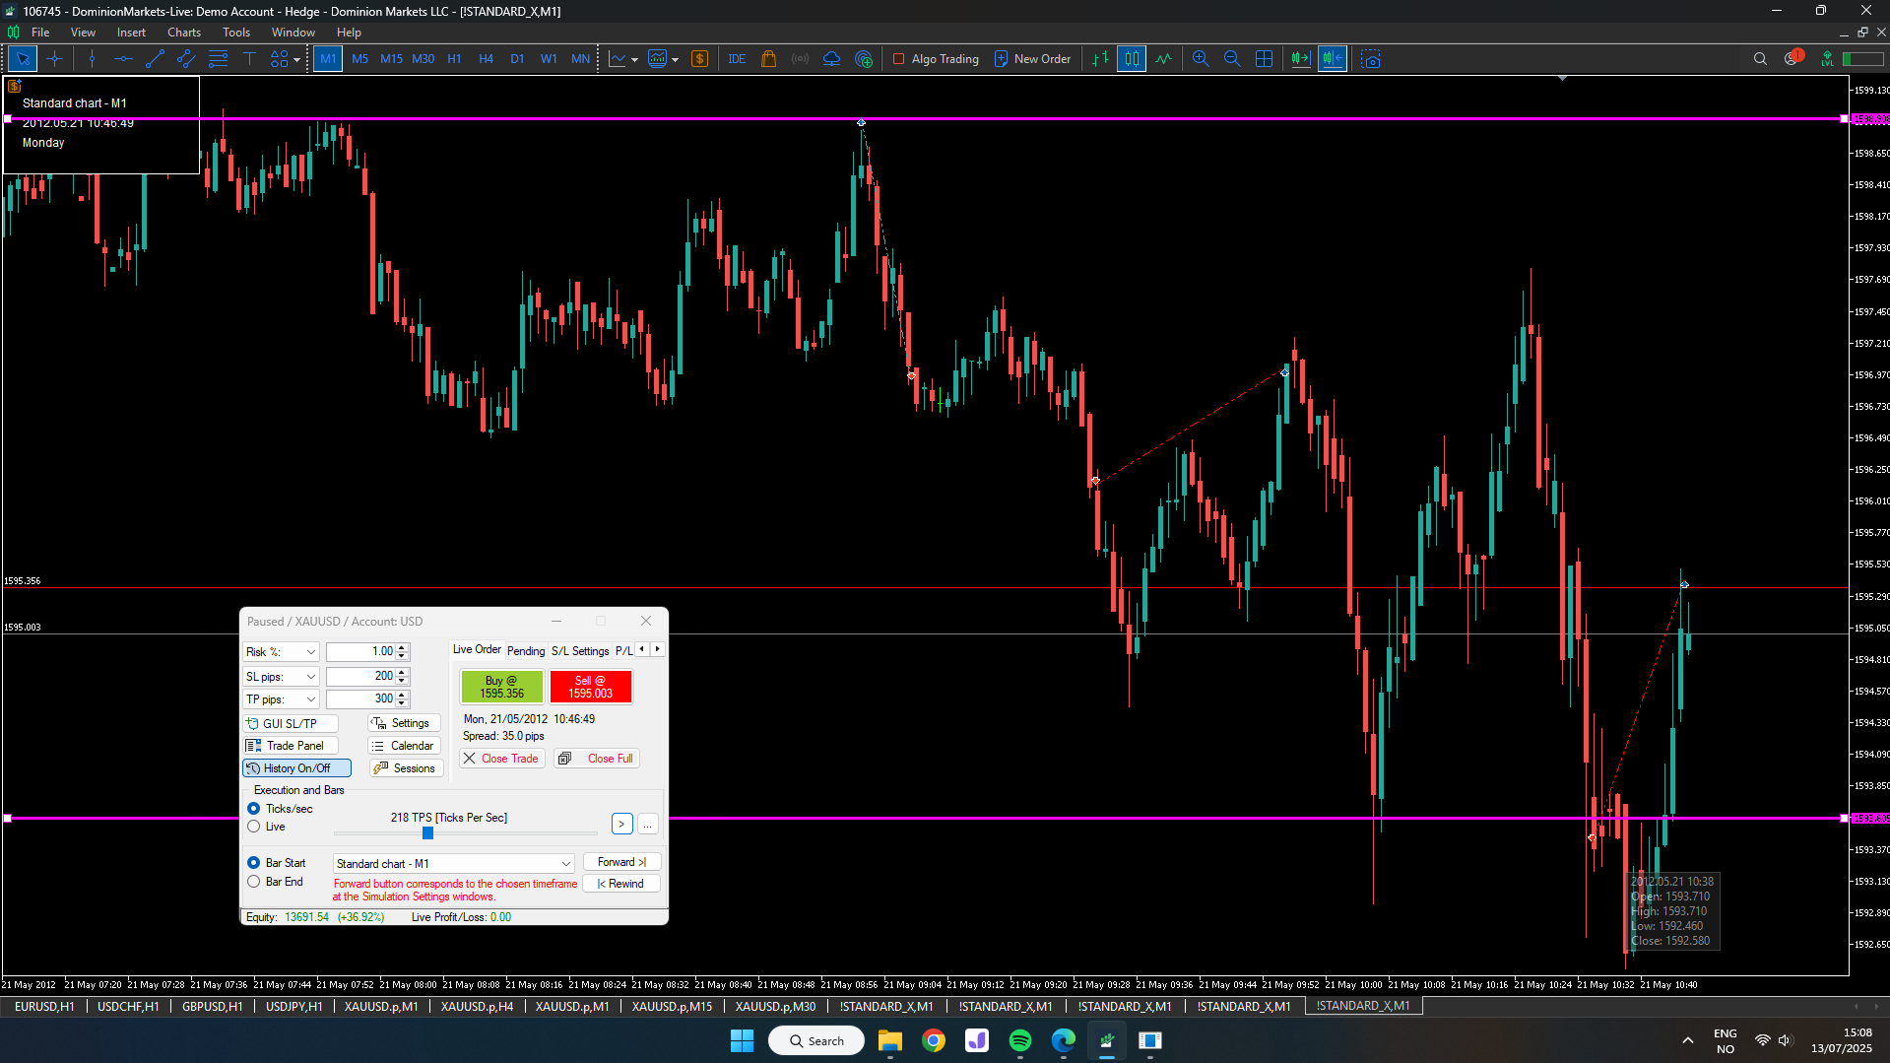Select the Bar End radio button
Viewport: 1890px width, 1063px height.
pos(254,882)
